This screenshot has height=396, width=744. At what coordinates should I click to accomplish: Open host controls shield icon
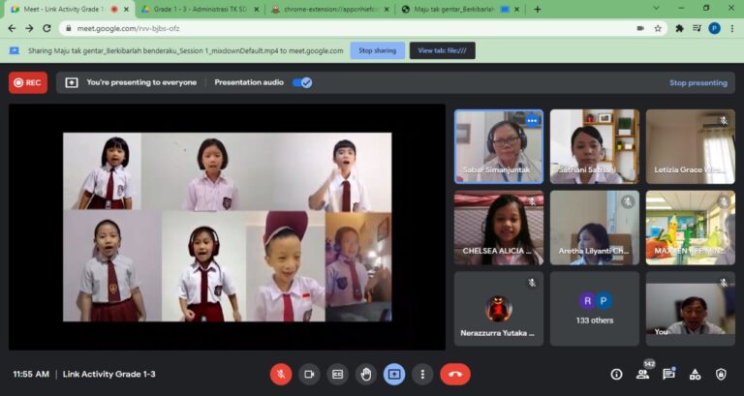(x=721, y=374)
